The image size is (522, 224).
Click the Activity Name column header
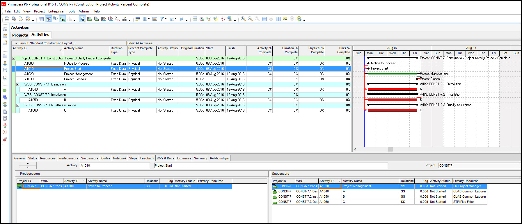(x=86, y=50)
